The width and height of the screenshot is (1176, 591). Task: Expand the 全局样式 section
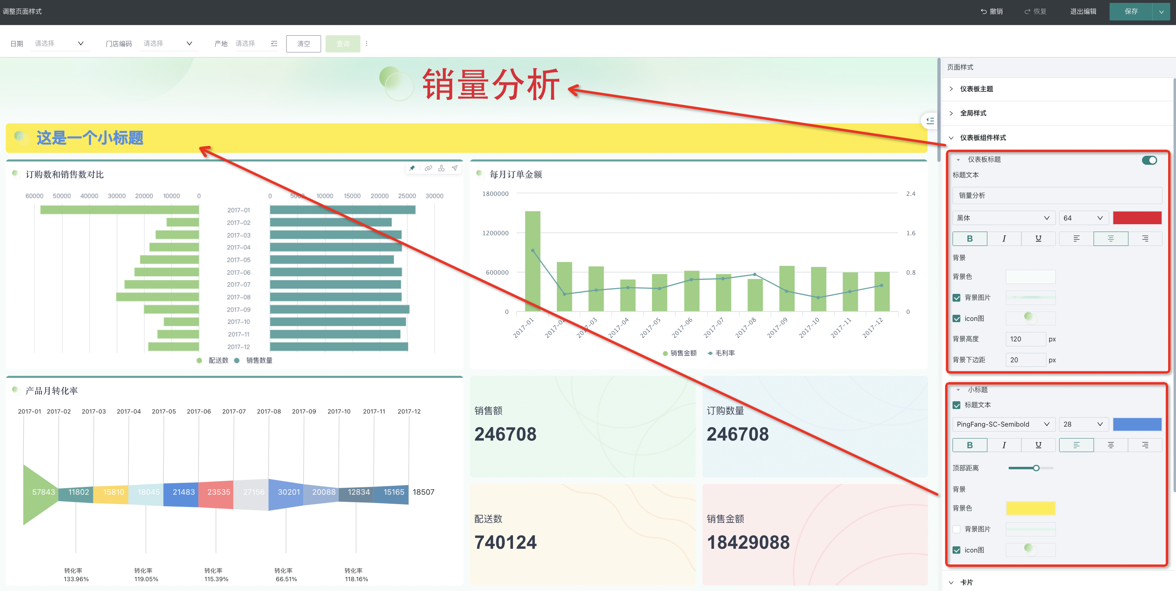(973, 113)
